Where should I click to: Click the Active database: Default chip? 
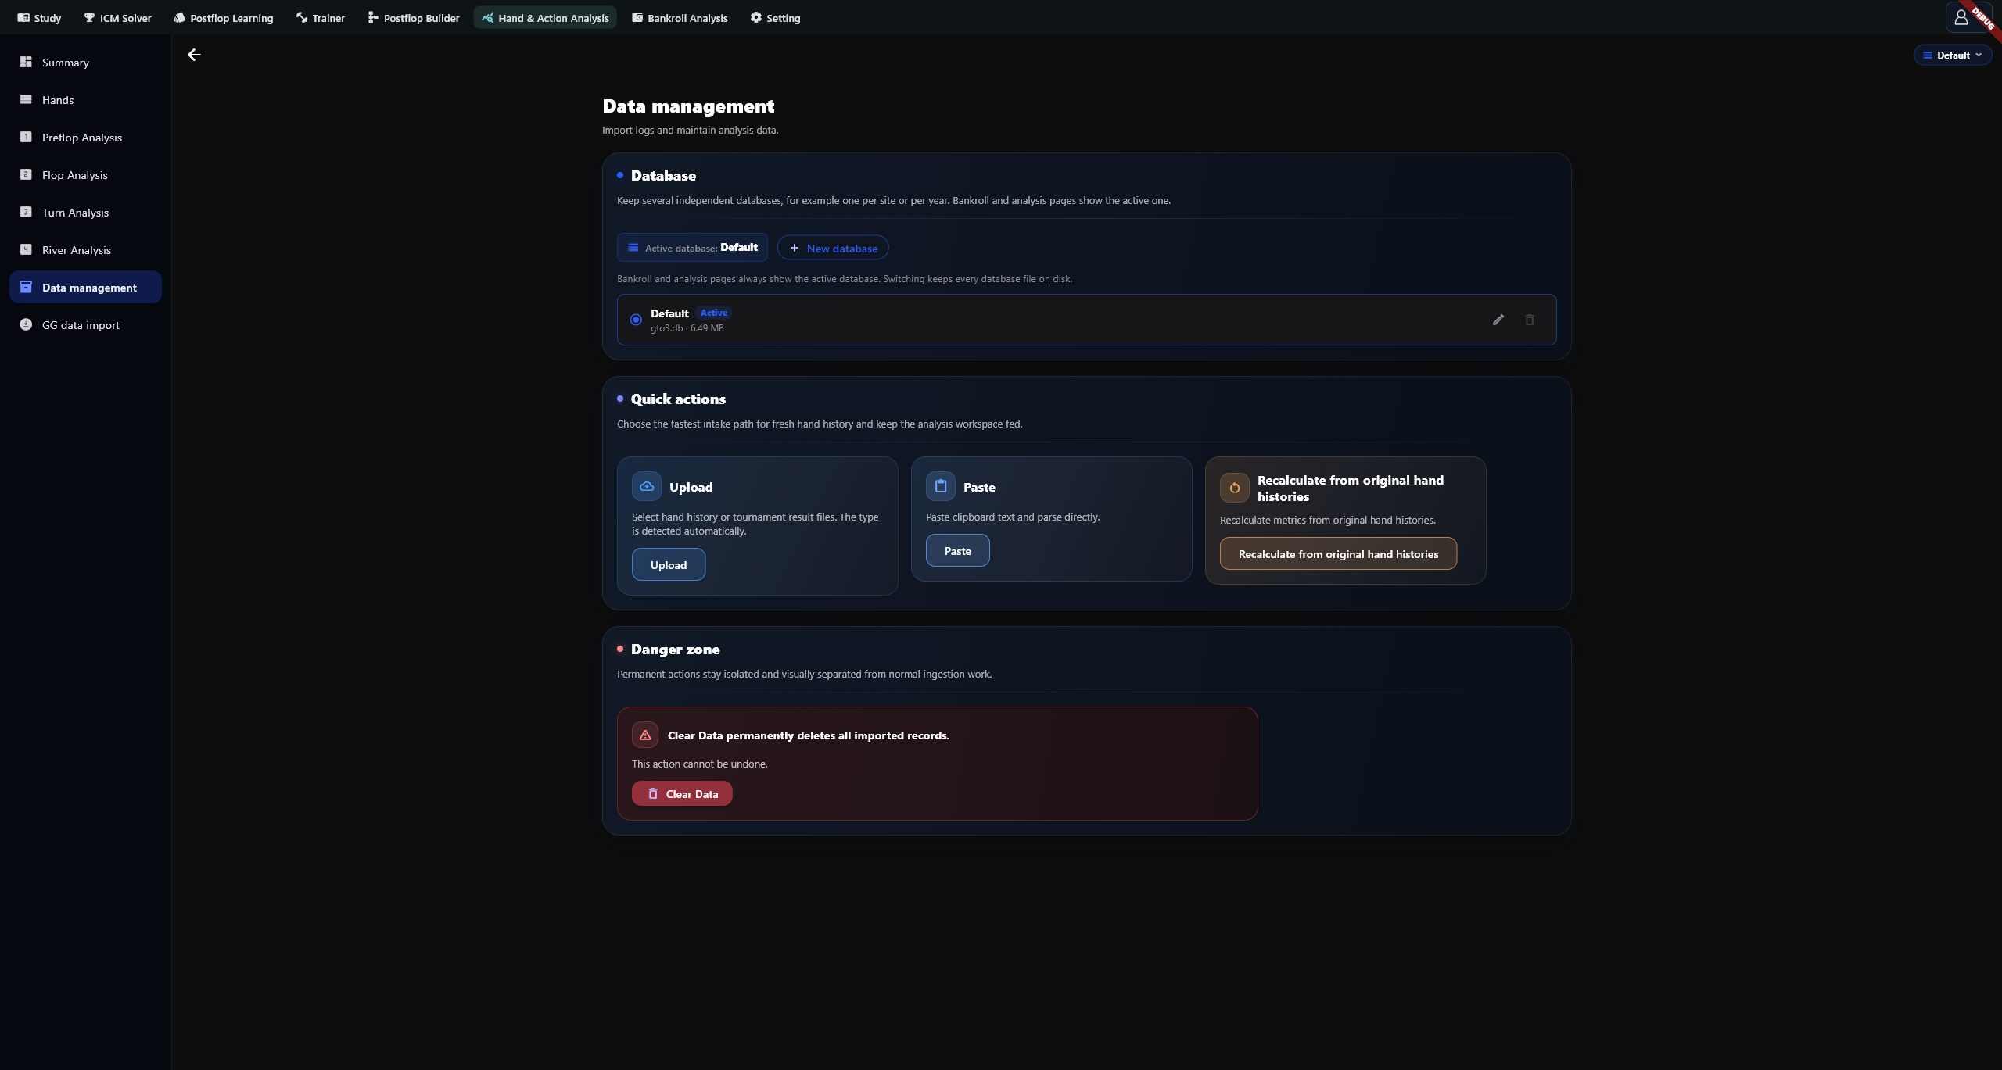click(x=692, y=248)
